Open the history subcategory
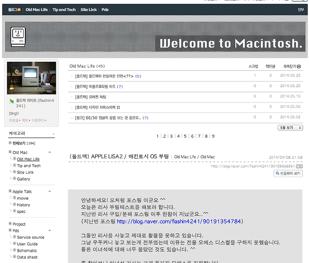This screenshot has width=309, height=263. (24, 205)
